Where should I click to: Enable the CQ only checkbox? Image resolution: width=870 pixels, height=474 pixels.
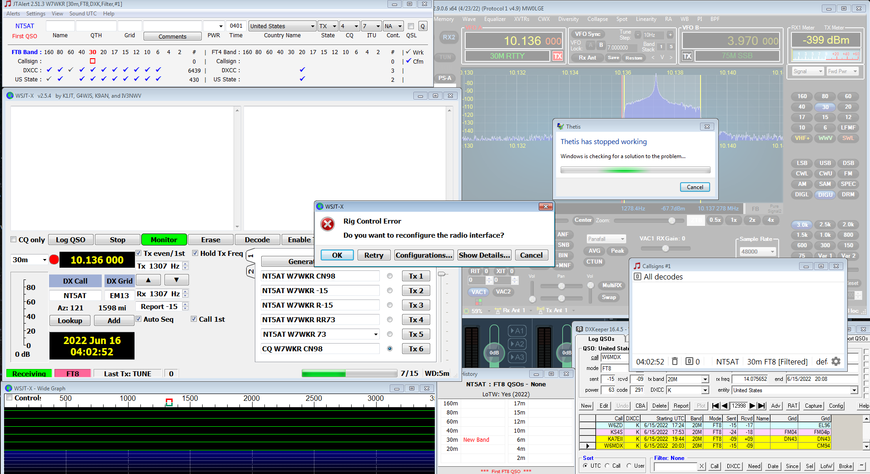tap(14, 239)
